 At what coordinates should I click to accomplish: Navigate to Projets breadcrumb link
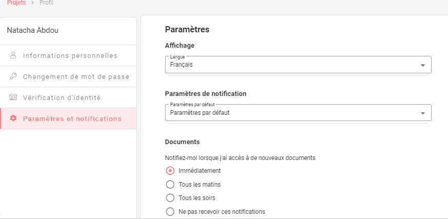click(x=16, y=3)
